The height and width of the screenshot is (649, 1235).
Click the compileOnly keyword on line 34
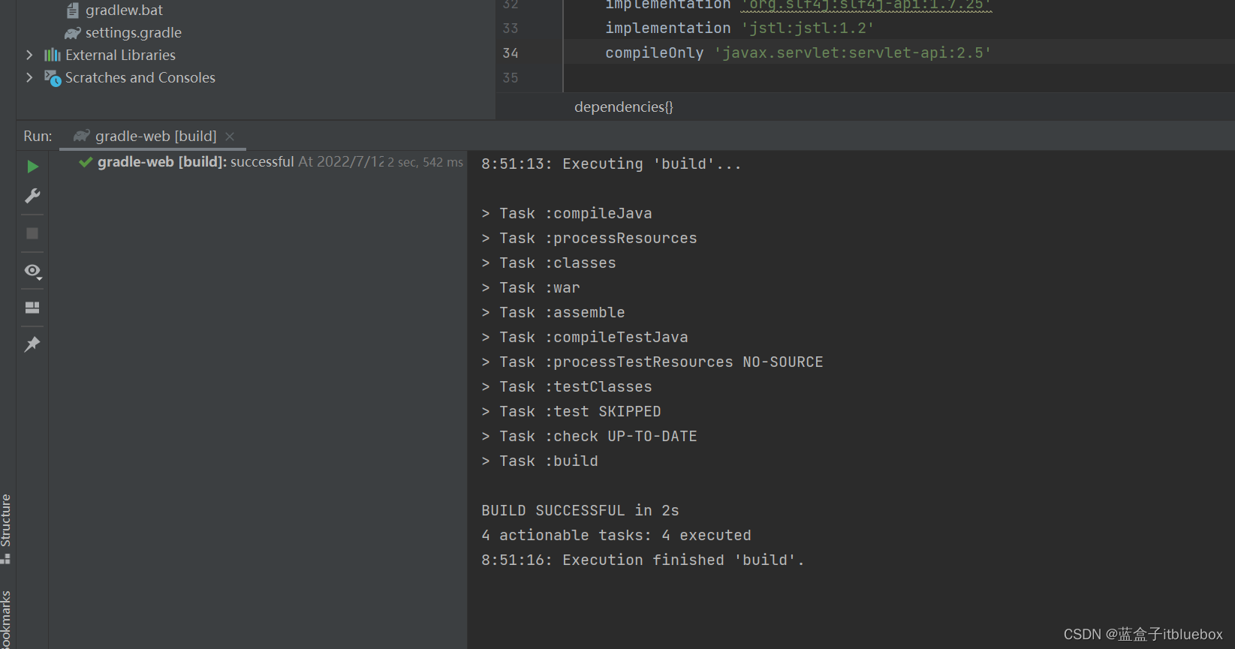[655, 53]
